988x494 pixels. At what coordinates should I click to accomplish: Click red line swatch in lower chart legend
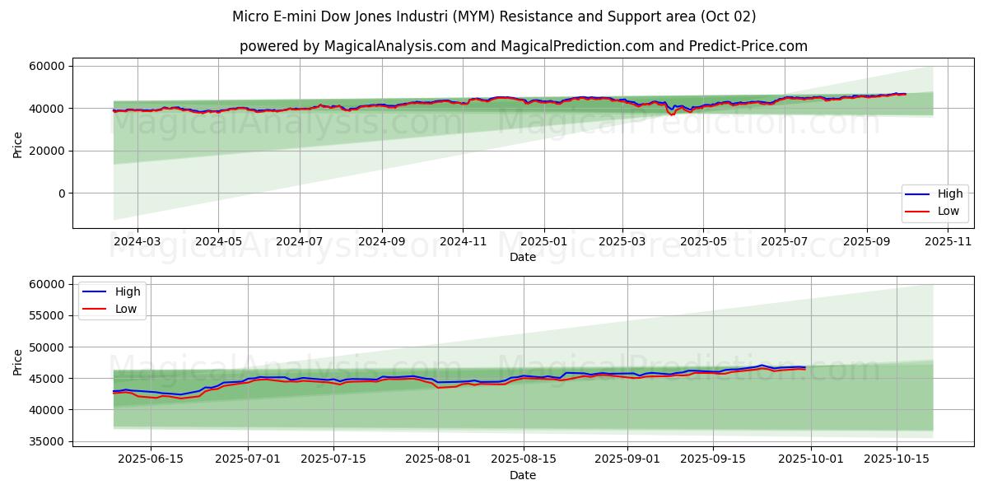pos(96,308)
